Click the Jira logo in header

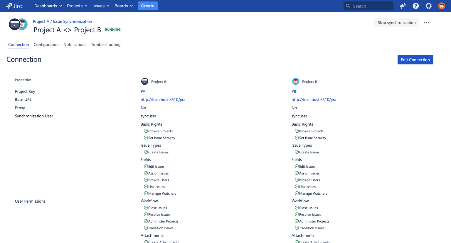(14, 6)
